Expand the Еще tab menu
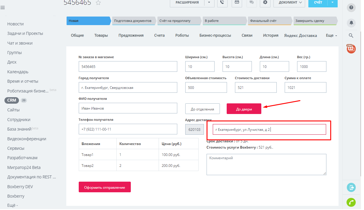Screen dimensions: 364x210 click(x=331, y=35)
